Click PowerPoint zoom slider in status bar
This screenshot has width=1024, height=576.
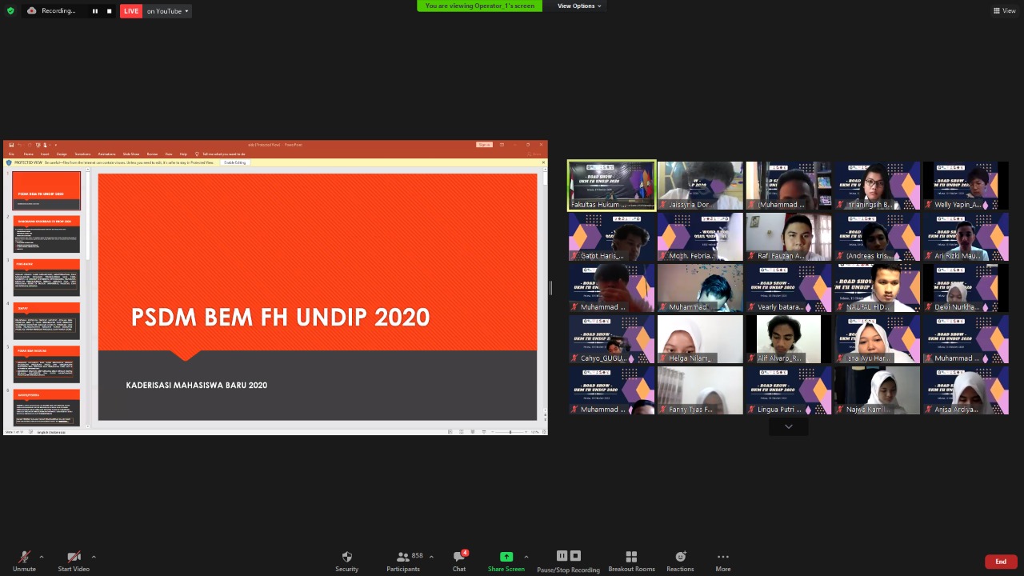510,432
